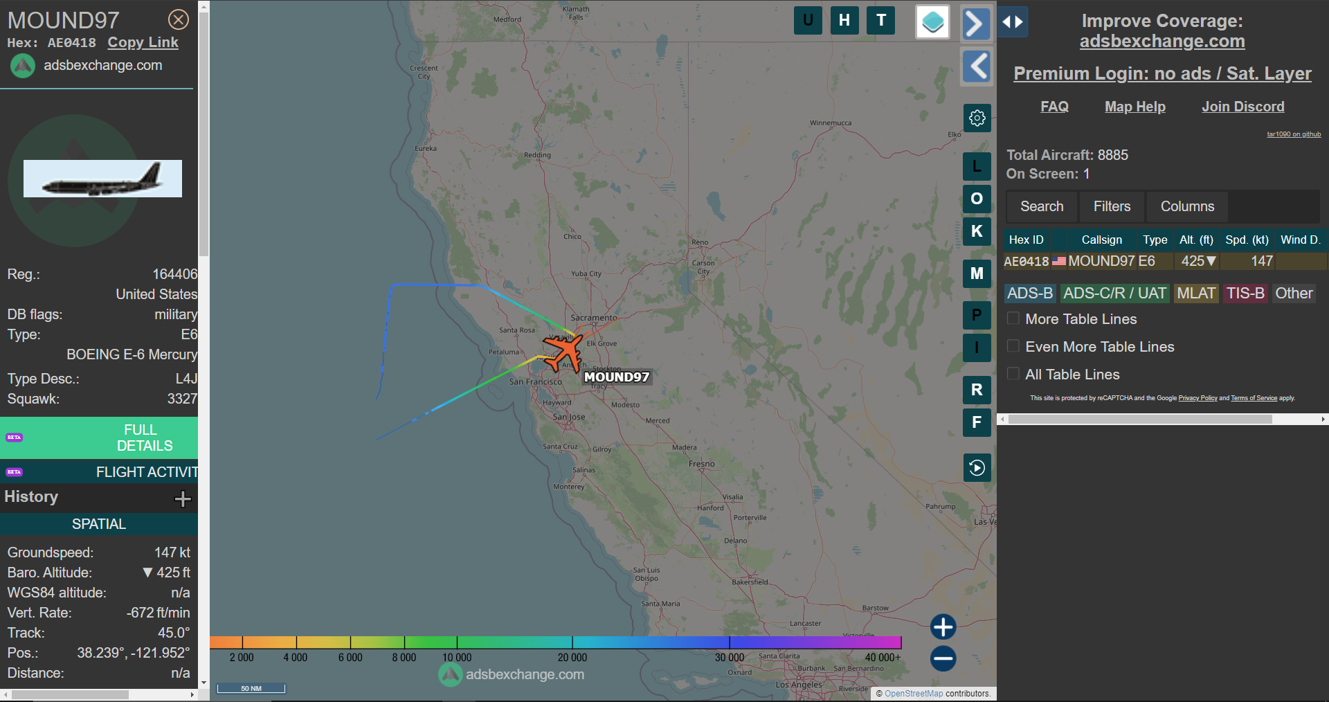This screenshot has height=702, width=1329.
Task: Switch to the Filters tab
Action: pos(1112,206)
